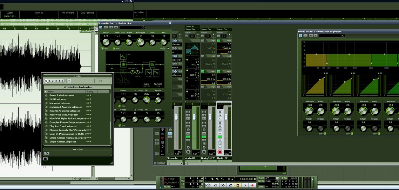This screenshot has width=399, height=190.
Task: Select rating filter 3 in Treffer panel
Action: [56, 81]
